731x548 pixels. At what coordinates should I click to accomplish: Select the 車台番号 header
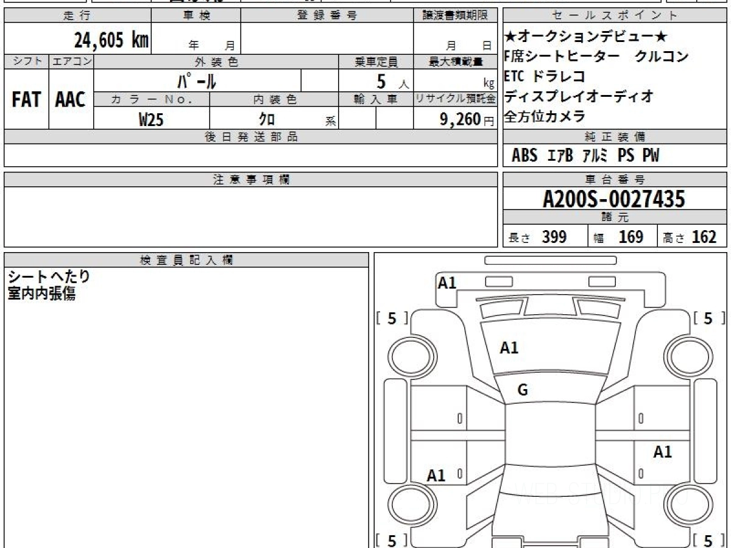[x=615, y=180]
